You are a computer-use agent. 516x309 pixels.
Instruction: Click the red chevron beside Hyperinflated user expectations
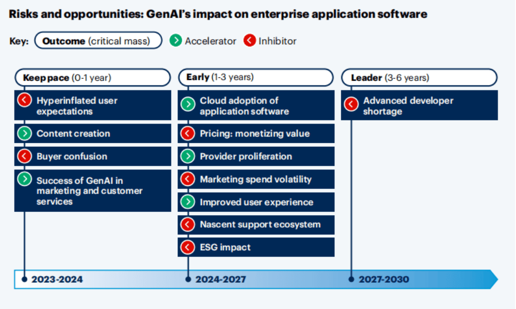[x=24, y=100]
